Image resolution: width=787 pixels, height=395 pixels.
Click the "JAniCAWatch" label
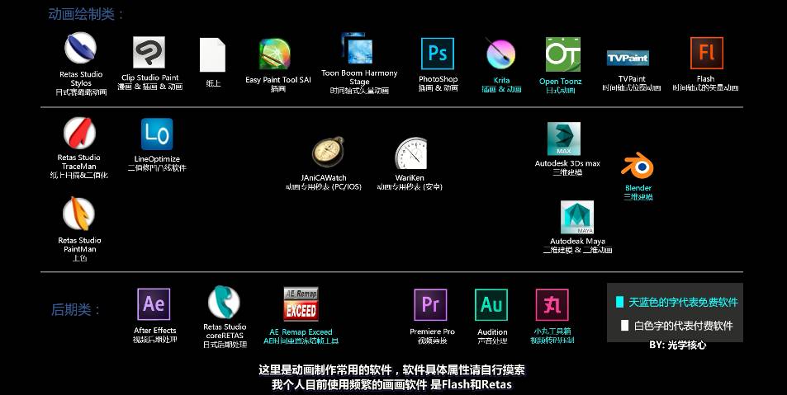[x=323, y=177]
